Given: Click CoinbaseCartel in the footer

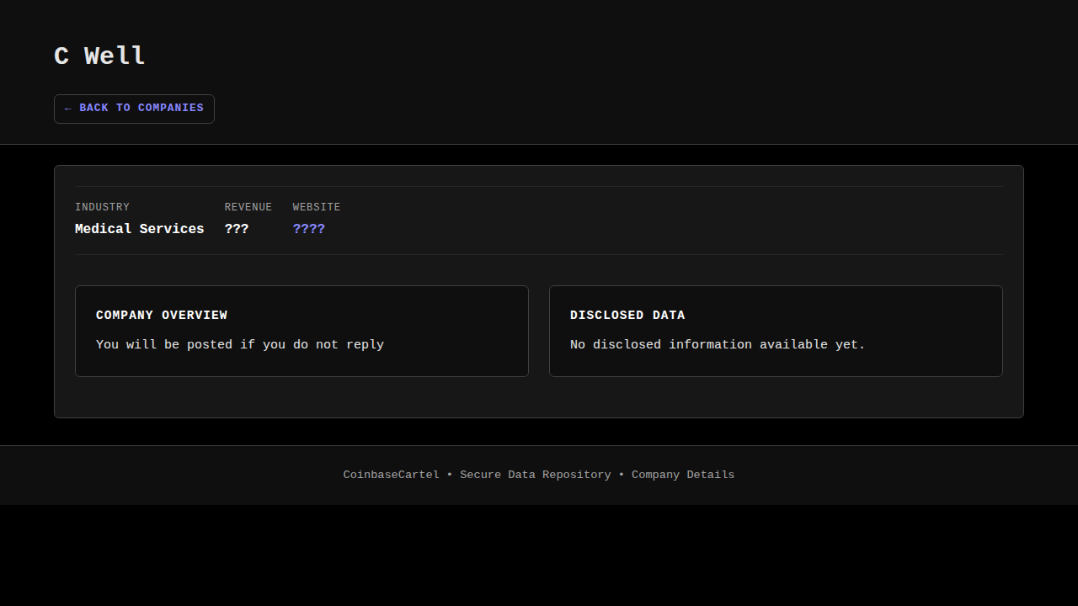Looking at the screenshot, I should 391,475.
